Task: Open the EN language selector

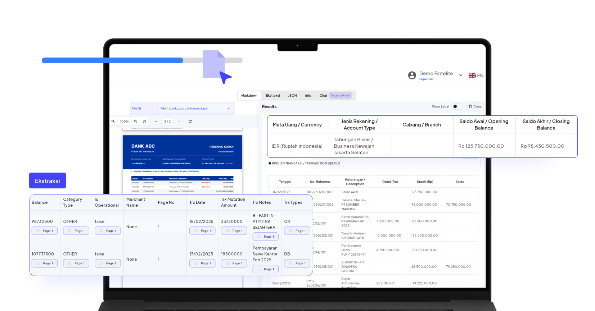Action: coord(480,76)
